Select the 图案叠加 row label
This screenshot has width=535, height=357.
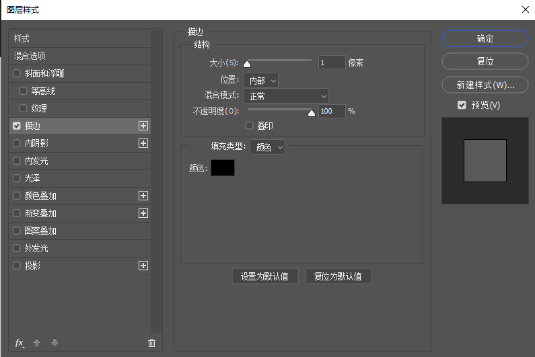pyautogui.click(x=40, y=231)
